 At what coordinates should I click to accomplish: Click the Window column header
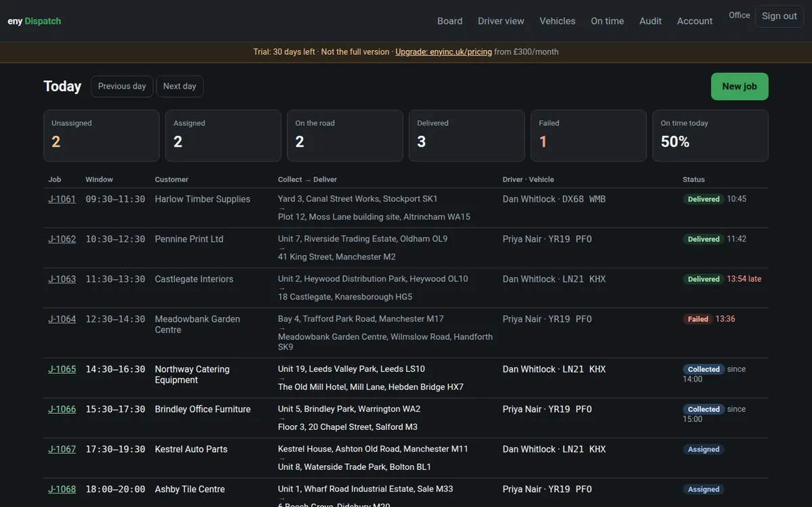coord(99,179)
